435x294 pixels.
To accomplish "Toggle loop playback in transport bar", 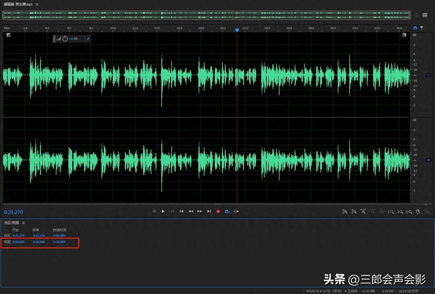I will point(227,211).
